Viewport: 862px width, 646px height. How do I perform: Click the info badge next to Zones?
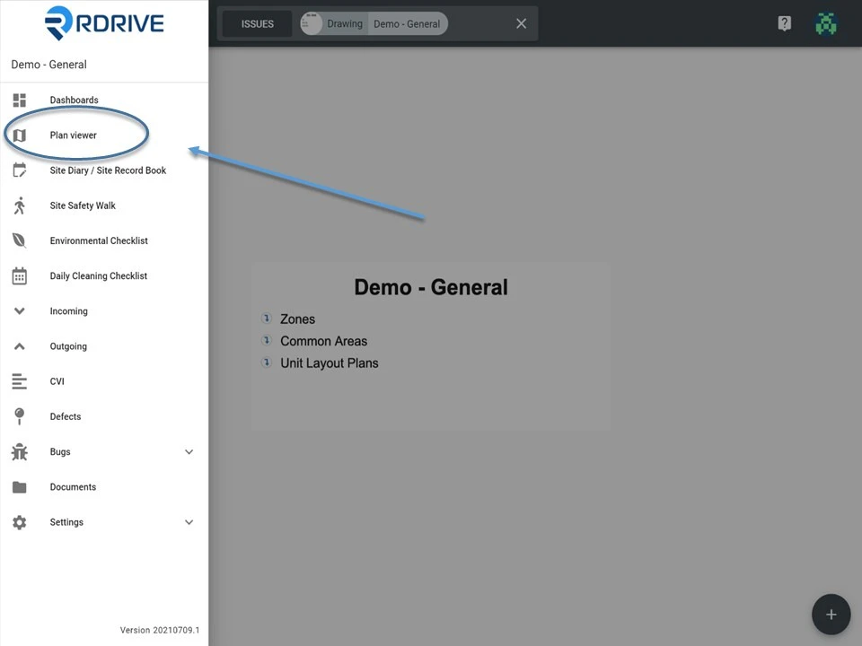tap(266, 318)
